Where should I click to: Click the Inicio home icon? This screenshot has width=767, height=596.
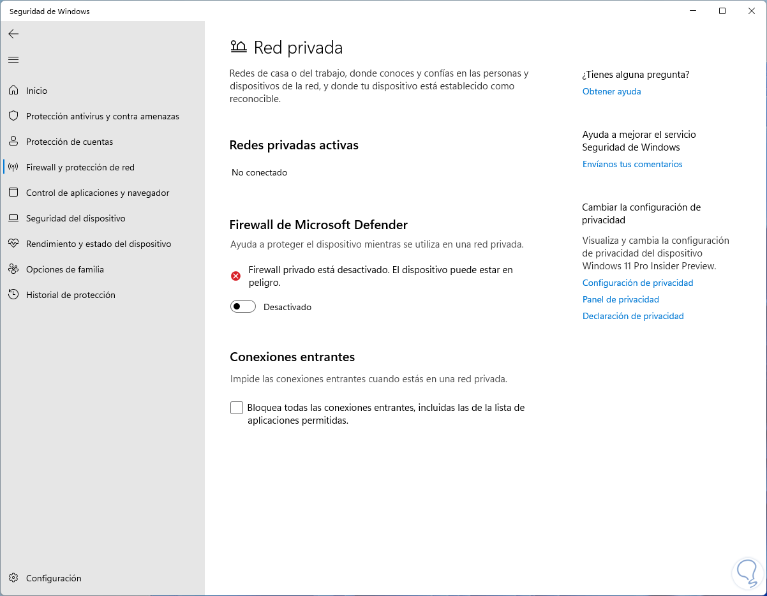coord(13,91)
